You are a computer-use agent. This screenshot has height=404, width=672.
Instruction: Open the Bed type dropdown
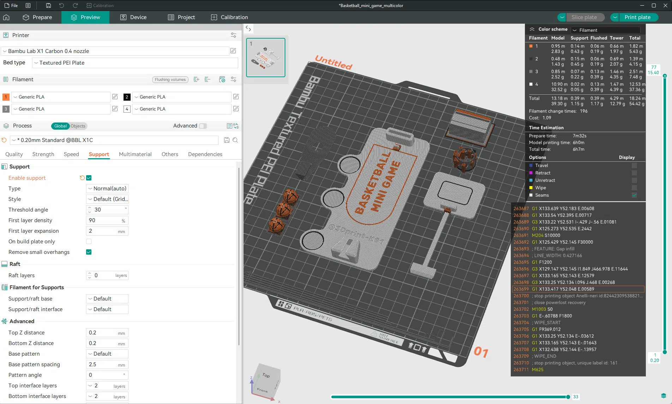[135, 63]
